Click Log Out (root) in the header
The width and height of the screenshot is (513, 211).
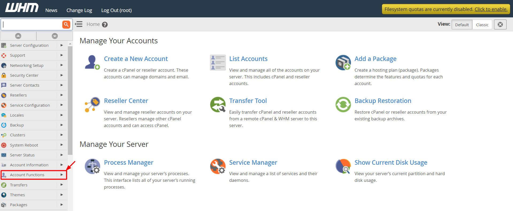(116, 10)
